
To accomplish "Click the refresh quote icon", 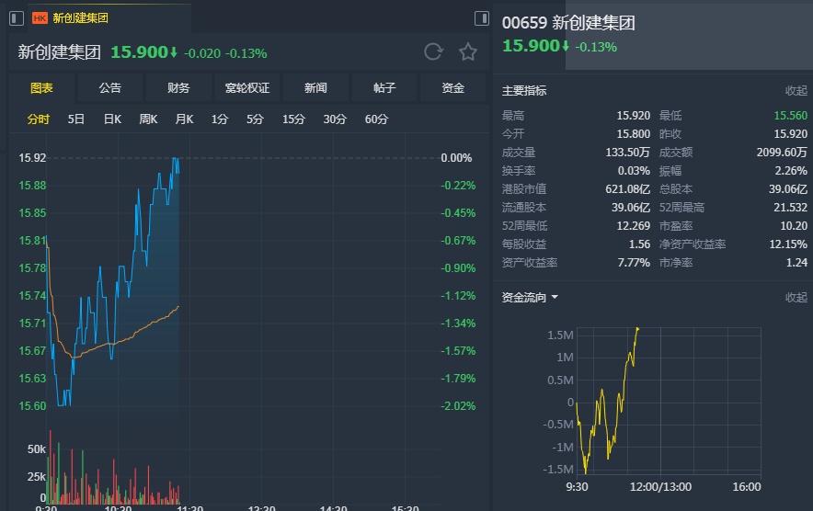I will pyautogui.click(x=433, y=52).
